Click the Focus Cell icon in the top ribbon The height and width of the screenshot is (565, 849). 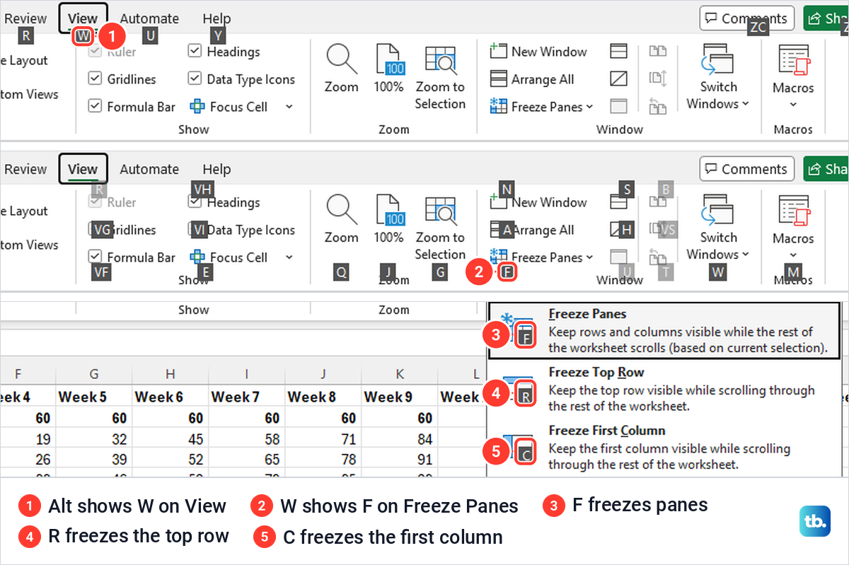pyautogui.click(x=197, y=107)
